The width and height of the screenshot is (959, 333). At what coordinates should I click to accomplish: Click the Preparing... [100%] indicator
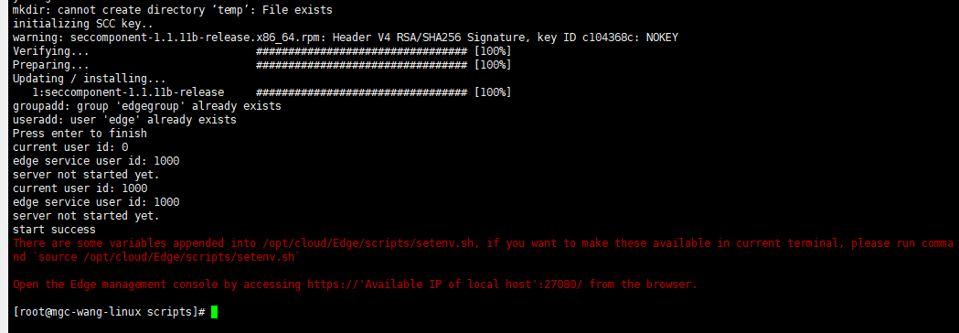[493, 65]
